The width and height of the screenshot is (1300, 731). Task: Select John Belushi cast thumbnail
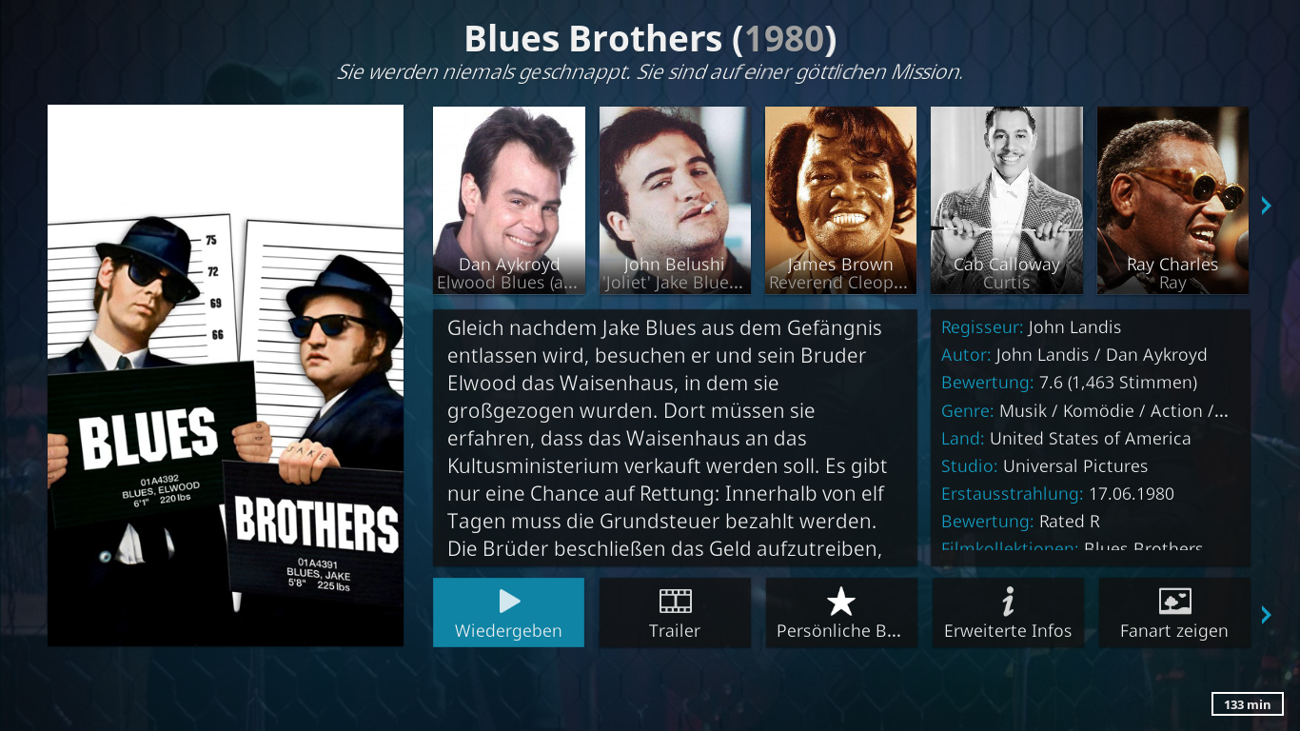coord(675,200)
